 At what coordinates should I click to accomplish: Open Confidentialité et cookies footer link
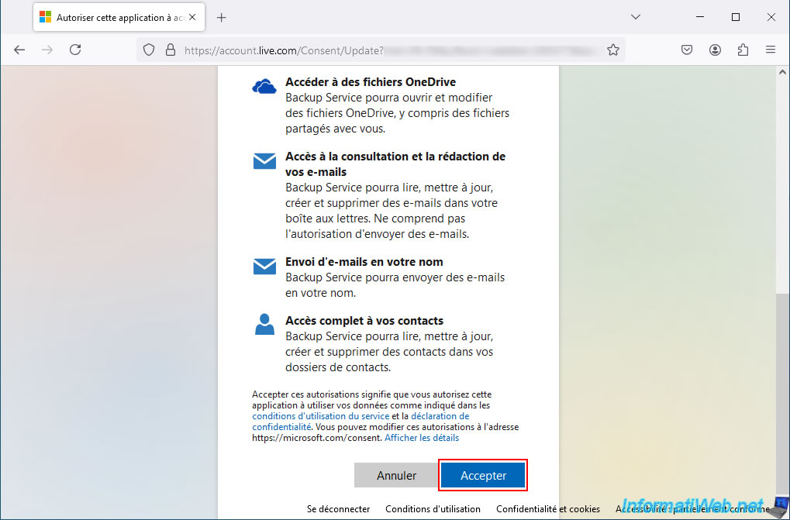coord(548,509)
